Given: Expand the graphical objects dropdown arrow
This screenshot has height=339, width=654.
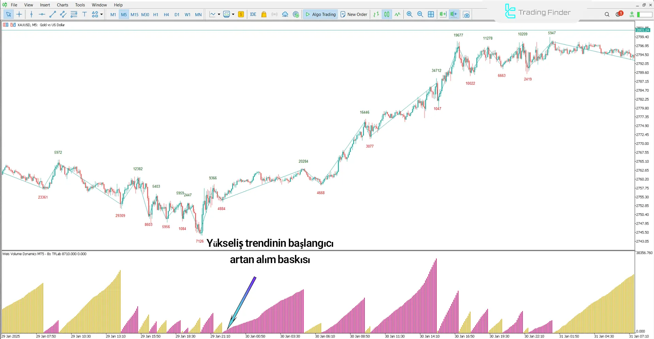Looking at the screenshot, I should coord(102,14).
